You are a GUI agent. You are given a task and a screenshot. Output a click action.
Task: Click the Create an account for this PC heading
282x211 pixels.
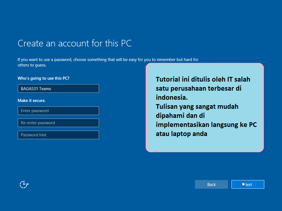(75, 43)
